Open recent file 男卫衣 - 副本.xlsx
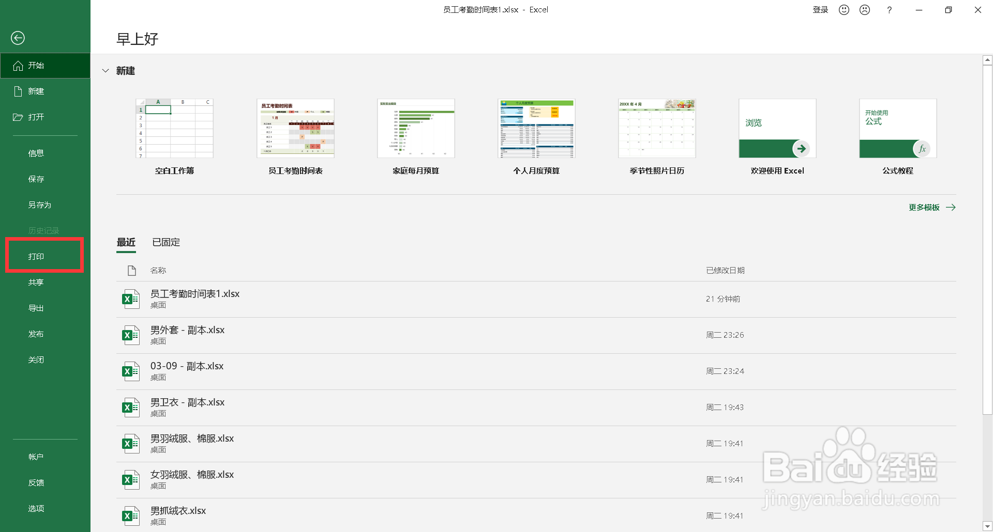 click(x=536, y=408)
